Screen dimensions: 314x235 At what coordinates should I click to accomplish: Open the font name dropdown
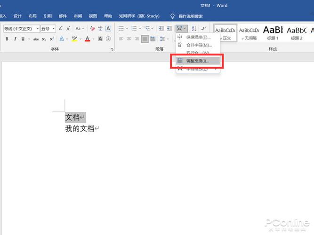(x=38, y=29)
